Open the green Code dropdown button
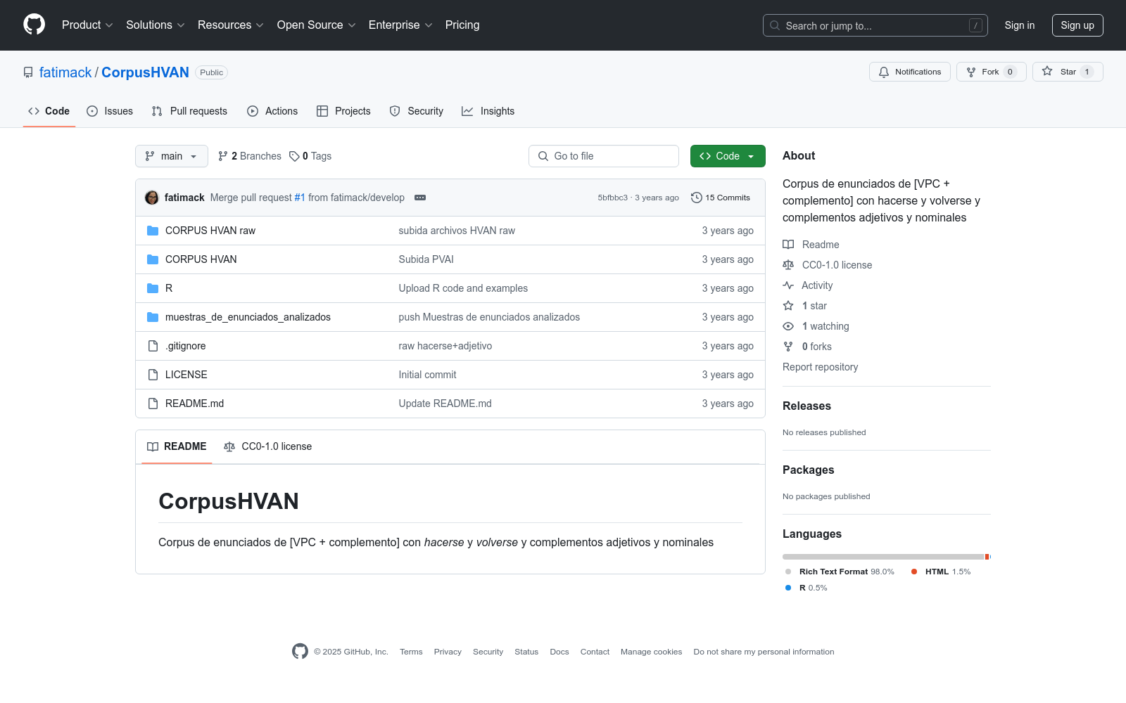 (x=728, y=156)
